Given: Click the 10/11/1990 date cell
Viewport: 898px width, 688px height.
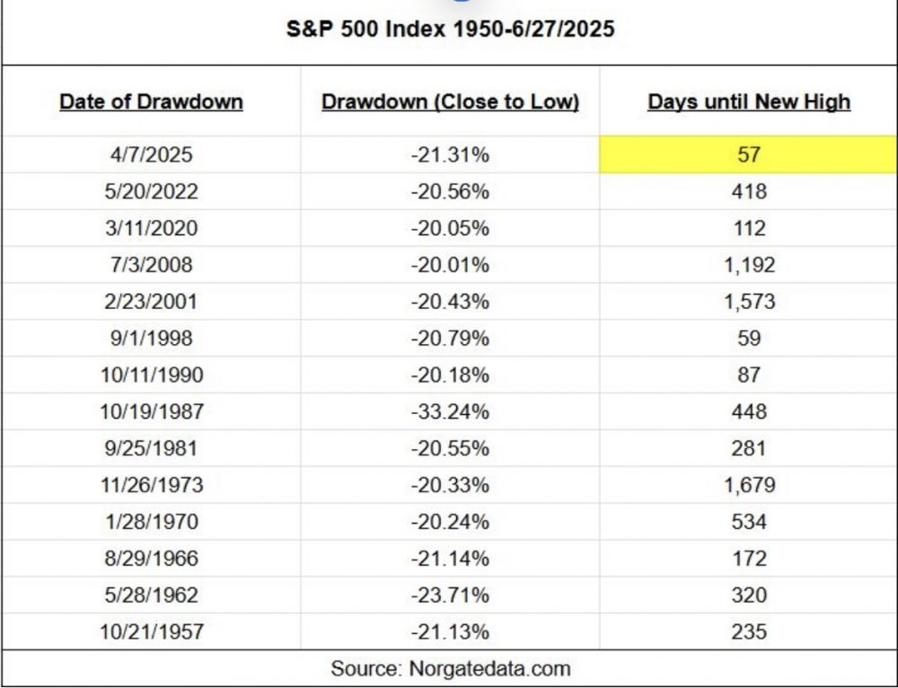Looking at the screenshot, I should tap(151, 375).
